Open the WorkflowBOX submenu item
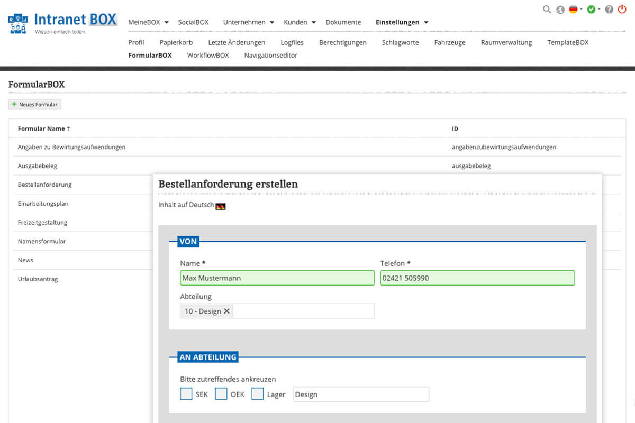 [208, 55]
